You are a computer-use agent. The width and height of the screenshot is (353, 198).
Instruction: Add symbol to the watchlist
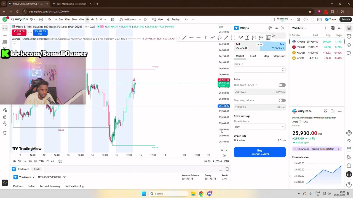[326, 28]
